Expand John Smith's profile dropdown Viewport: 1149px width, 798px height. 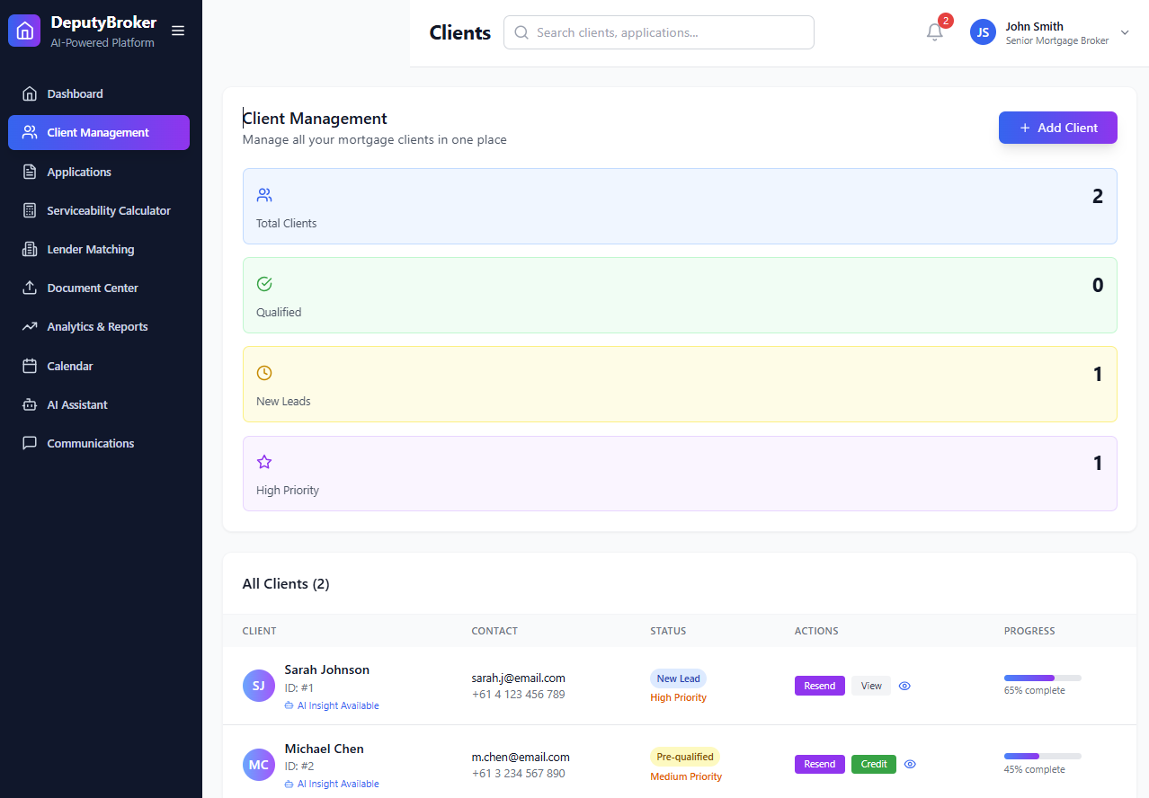point(1124,32)
